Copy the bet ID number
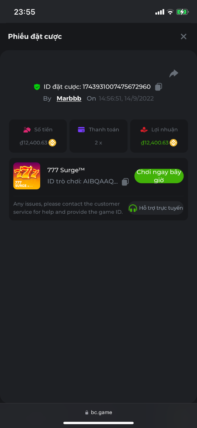The width and height of the screenshot is (197, 428). pyautogui.click(x=159, y=87)
